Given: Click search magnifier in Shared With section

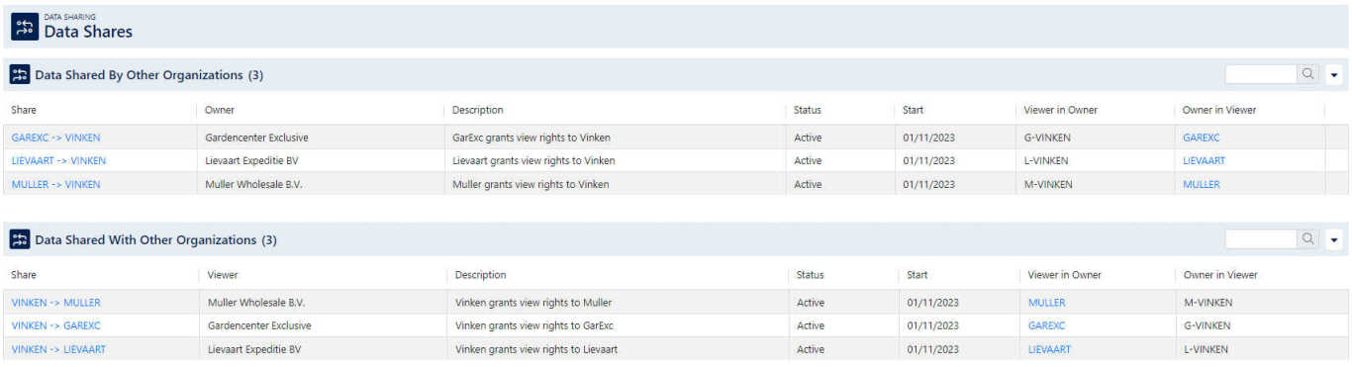Looking at the screenshot, I should tap(1307, 238).
